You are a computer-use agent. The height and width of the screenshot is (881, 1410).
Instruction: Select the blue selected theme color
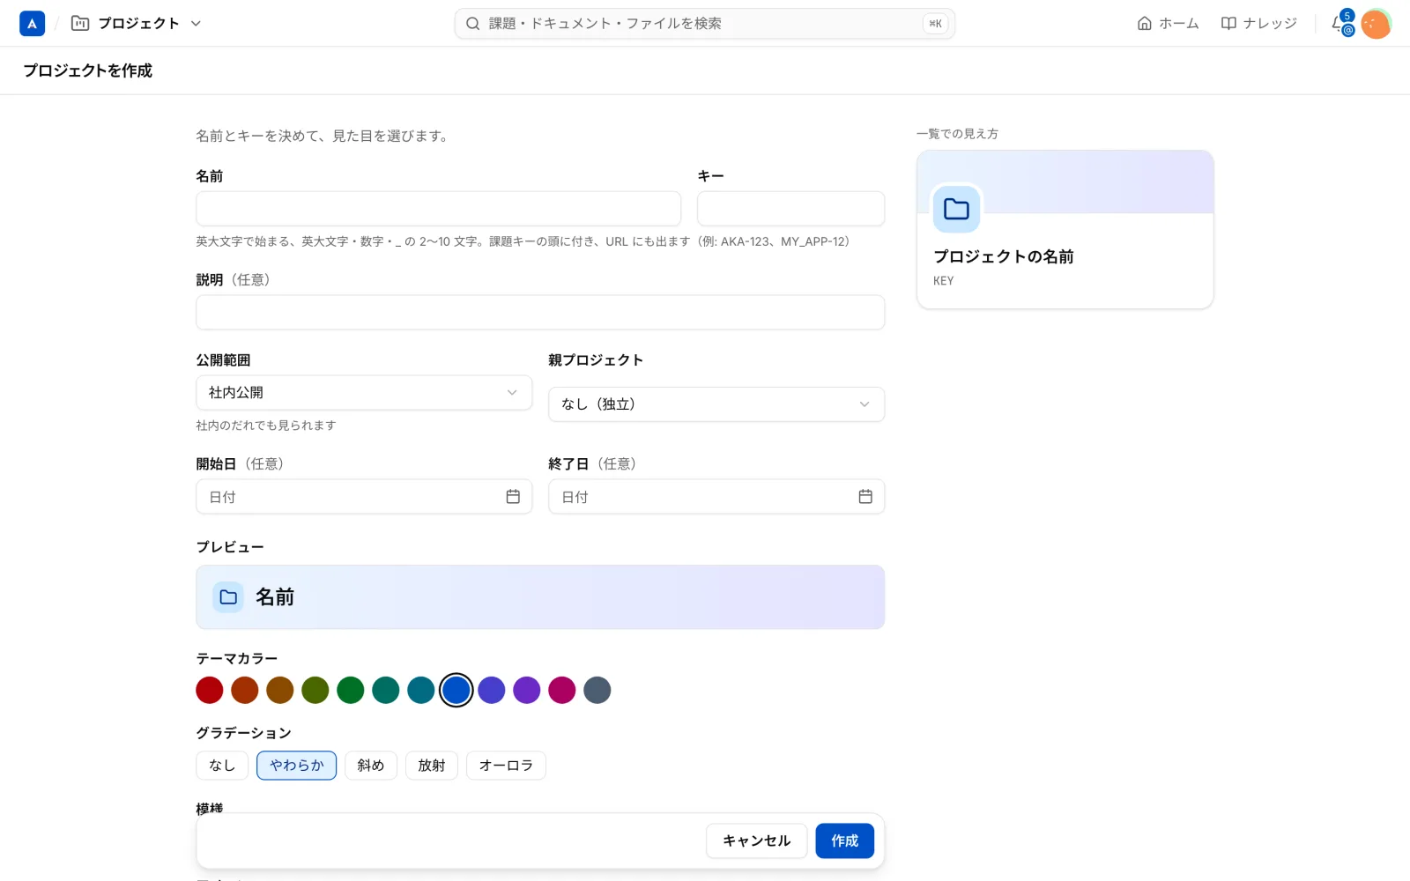pyautogui.click(x=456, y=690)
